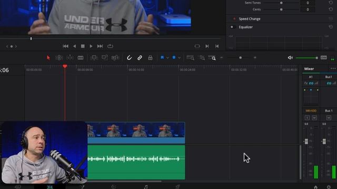Image resolution: width=337 pixels, height=189 pixels.
Task: Open the Mixer panel three-dot options menu
Action: (x=333, y=69)
